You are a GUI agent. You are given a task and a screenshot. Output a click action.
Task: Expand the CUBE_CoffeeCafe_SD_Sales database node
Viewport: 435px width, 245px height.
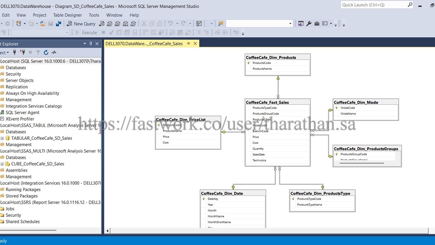pos(2,164)
